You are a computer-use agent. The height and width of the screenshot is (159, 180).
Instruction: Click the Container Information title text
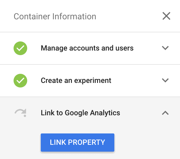(55, 16)
